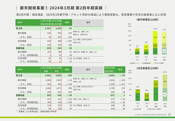Screen dimensions: 175x121
Task: Click the 営業利益 value 204
Action: click(x=49, y=48)
